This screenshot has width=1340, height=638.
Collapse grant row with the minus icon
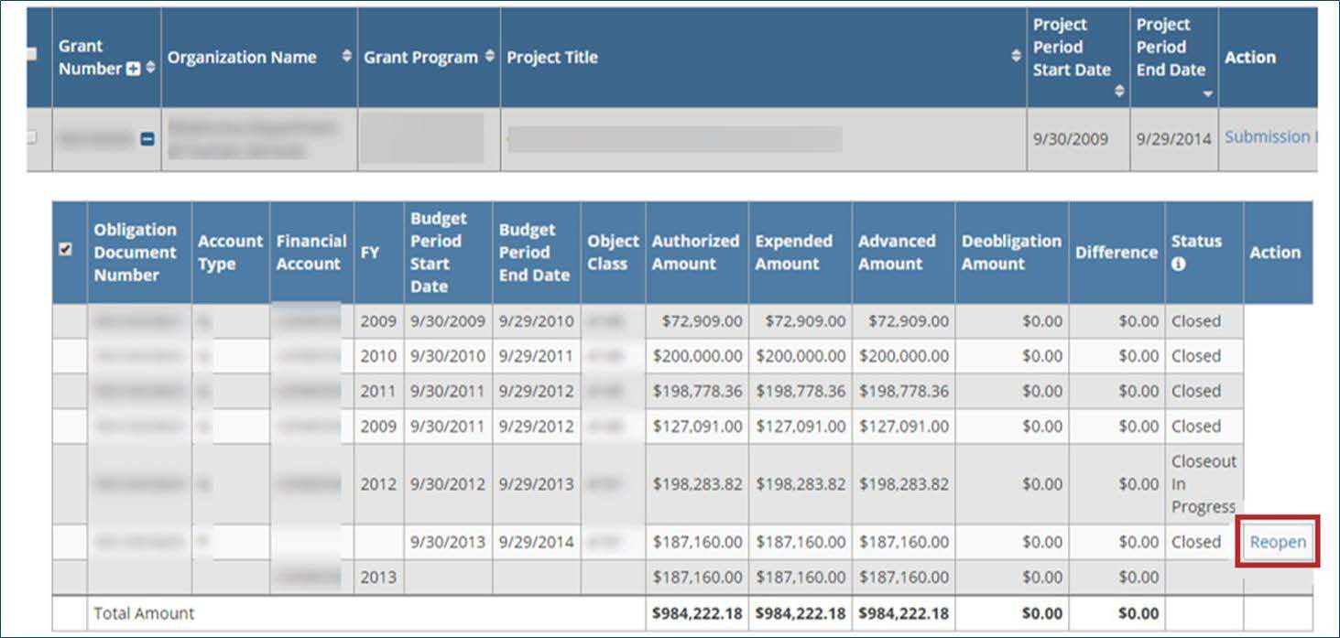pos(147,139)
